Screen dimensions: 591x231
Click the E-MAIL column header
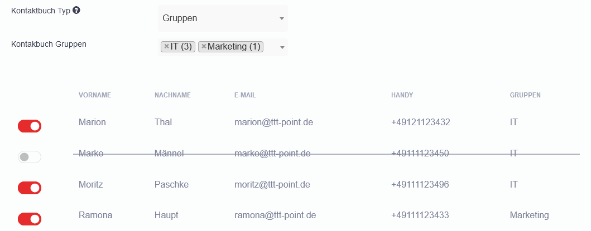(245, 95)
